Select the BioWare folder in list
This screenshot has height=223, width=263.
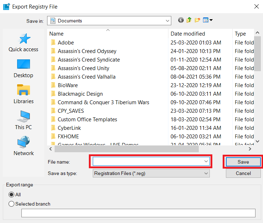68,85
